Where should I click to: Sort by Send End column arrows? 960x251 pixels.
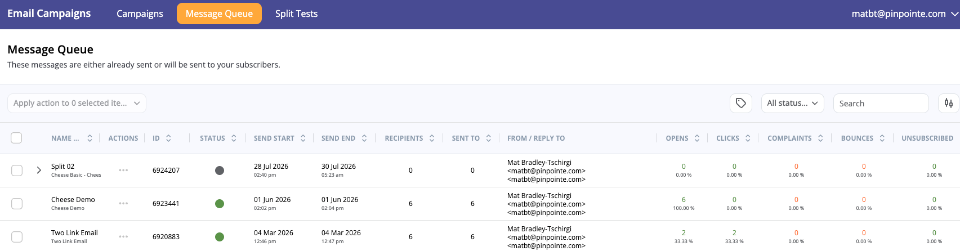coord(364,138)
